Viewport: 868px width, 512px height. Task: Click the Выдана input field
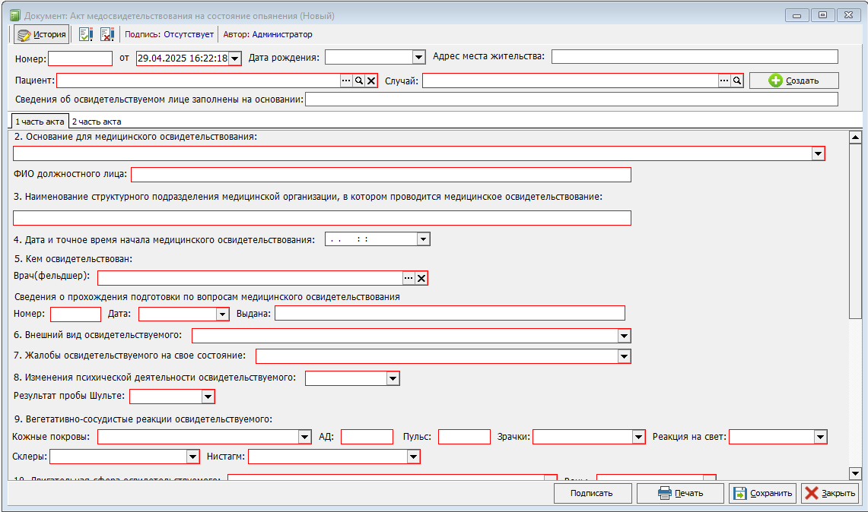(x=450, y=313)
